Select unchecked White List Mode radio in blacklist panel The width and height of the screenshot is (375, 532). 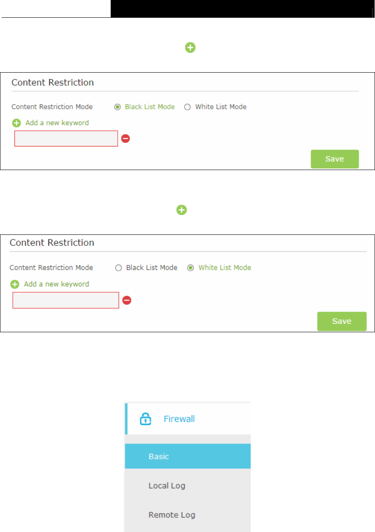(x=187, y=107)
